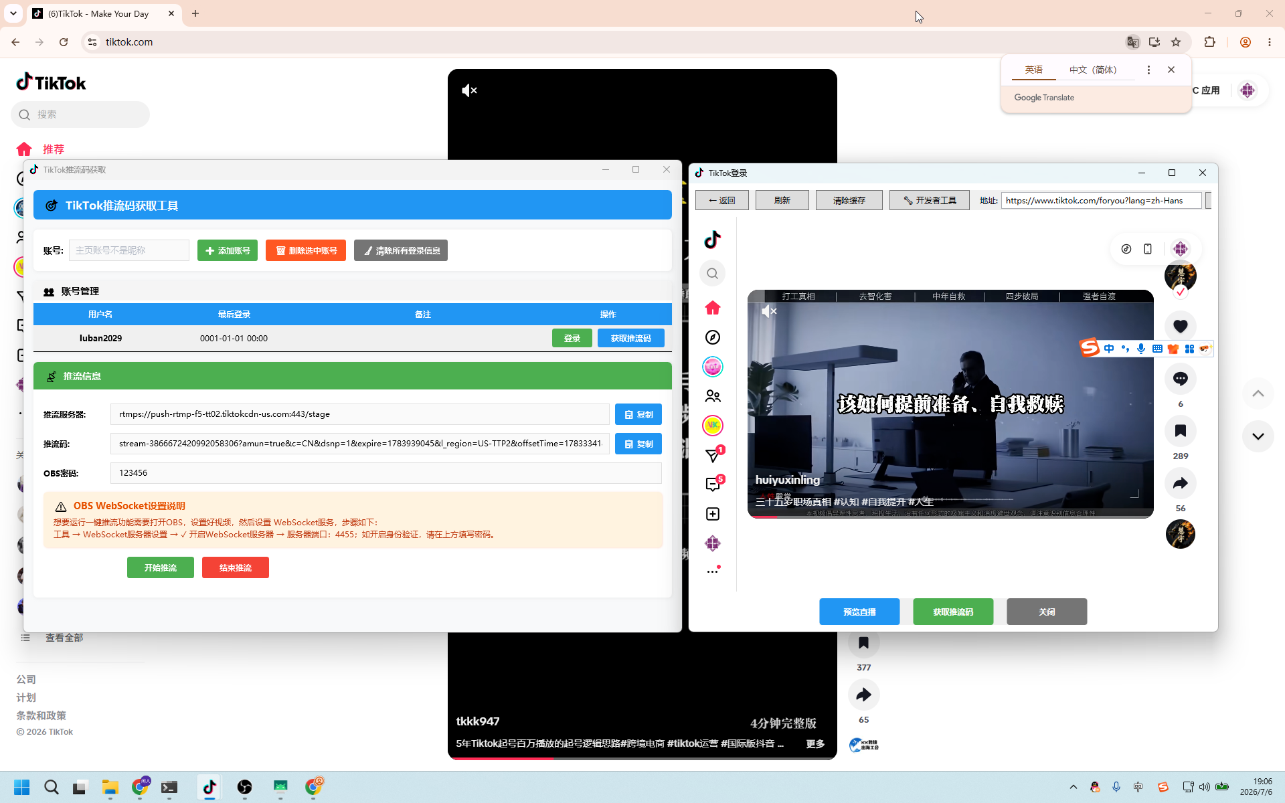Bookmark this page with the star icon
Viewport: 1285px width, 803px height.
tap(1176, 42)
